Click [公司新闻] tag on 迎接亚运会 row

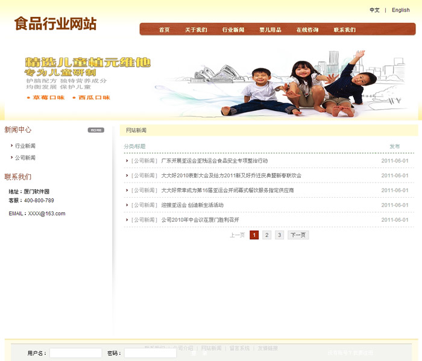[144, 205]
